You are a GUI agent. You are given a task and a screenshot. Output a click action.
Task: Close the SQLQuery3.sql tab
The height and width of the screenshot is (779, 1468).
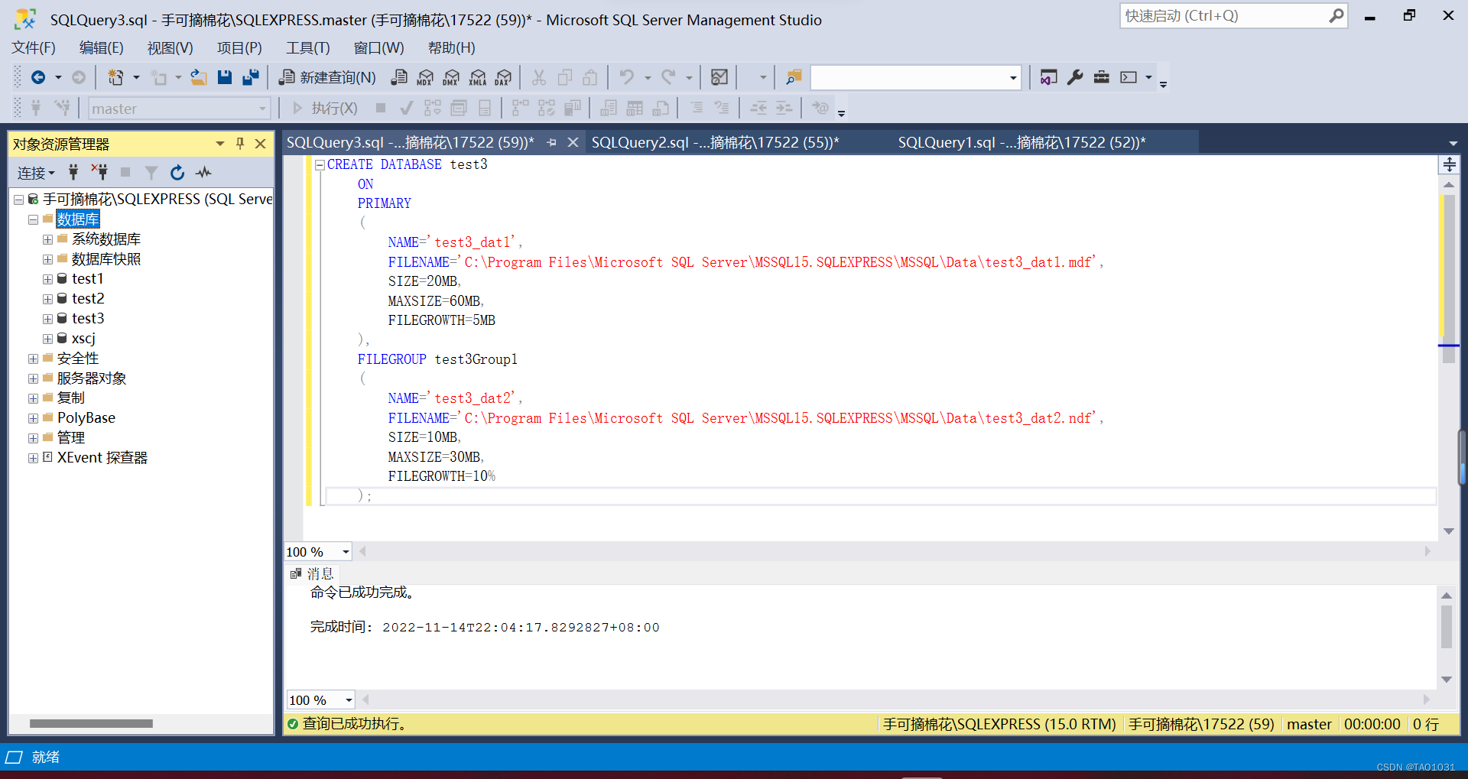(573, 142)
